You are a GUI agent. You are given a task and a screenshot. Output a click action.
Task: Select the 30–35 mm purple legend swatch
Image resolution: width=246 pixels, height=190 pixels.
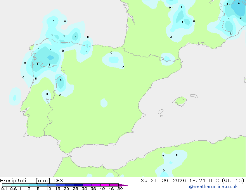(x=87, y=185)
